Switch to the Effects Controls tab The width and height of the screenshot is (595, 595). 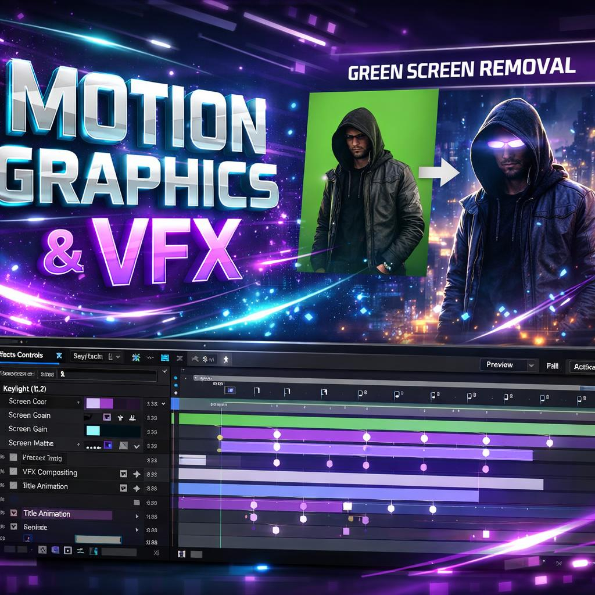pos(22,355)
